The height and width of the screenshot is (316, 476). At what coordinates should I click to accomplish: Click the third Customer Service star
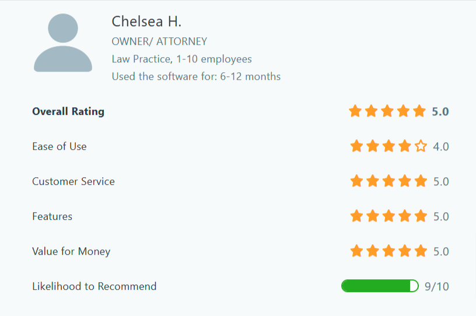click(388, 181)
